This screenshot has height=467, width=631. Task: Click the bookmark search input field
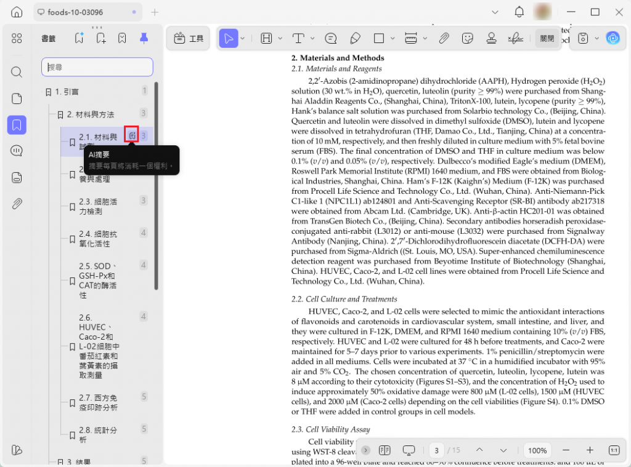point(97,66)
